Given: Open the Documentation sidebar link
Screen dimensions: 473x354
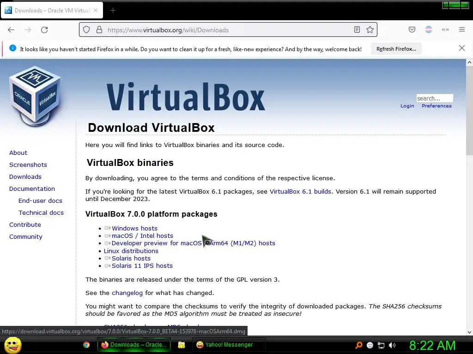Looking at the screenshot, I should [x=32, y=189].
